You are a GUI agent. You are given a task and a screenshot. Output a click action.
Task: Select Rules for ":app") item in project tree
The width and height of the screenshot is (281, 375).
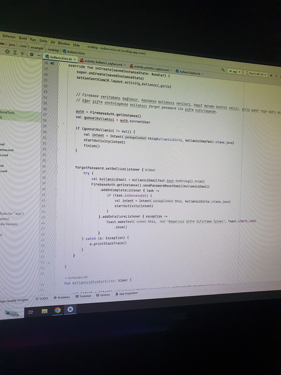[12, 214]
